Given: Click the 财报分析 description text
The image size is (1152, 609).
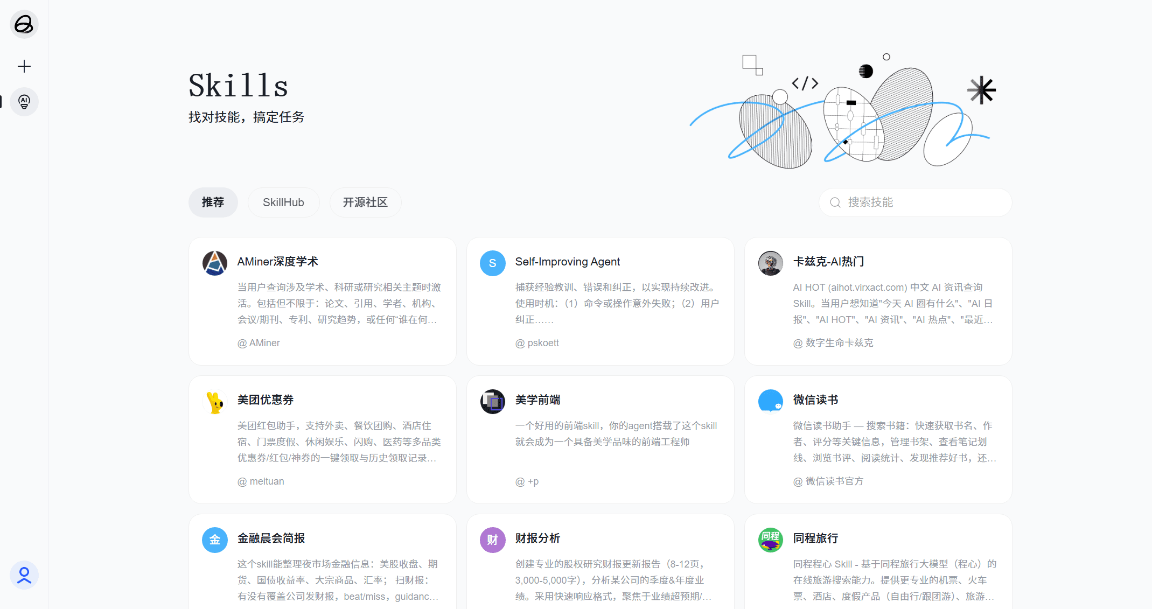Looking at the screenshot, I should [x=613, y=580].
